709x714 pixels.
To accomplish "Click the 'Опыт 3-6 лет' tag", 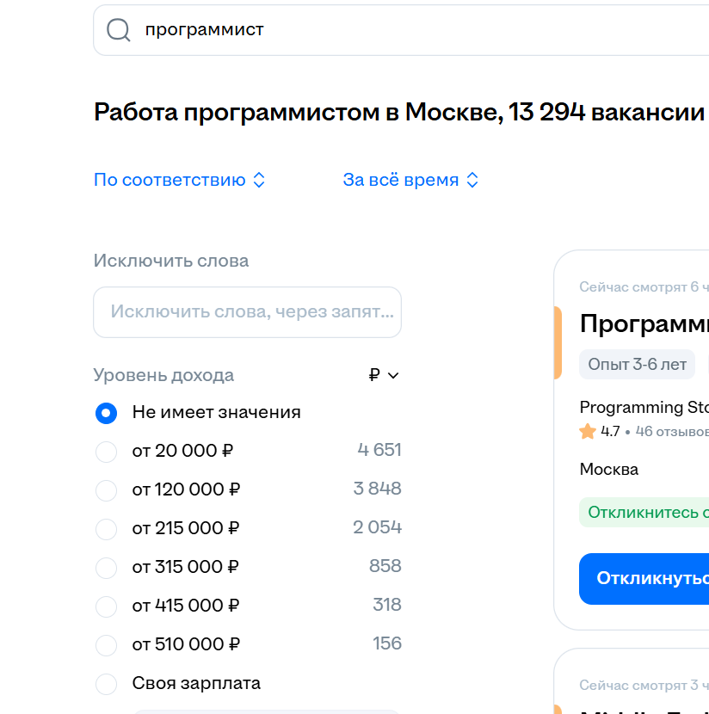I will coord(638,364).
